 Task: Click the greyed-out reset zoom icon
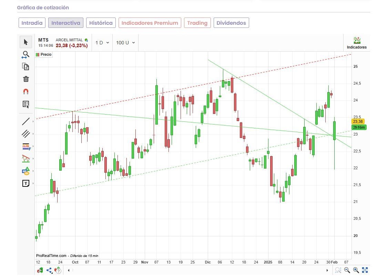pyautogui.click(x=338, y=270)
